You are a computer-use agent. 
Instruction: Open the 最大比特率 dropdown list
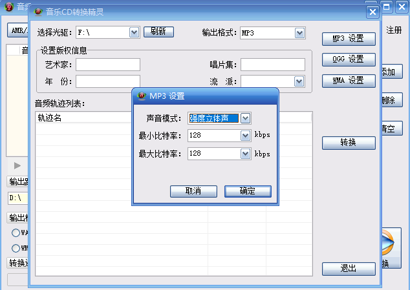245,154
